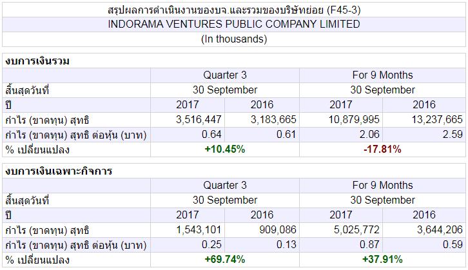The height and width of the screenshot is (270, 468).
Task: Click nine-month 2017 profit value 10,879,995
Action: point(354,120)
